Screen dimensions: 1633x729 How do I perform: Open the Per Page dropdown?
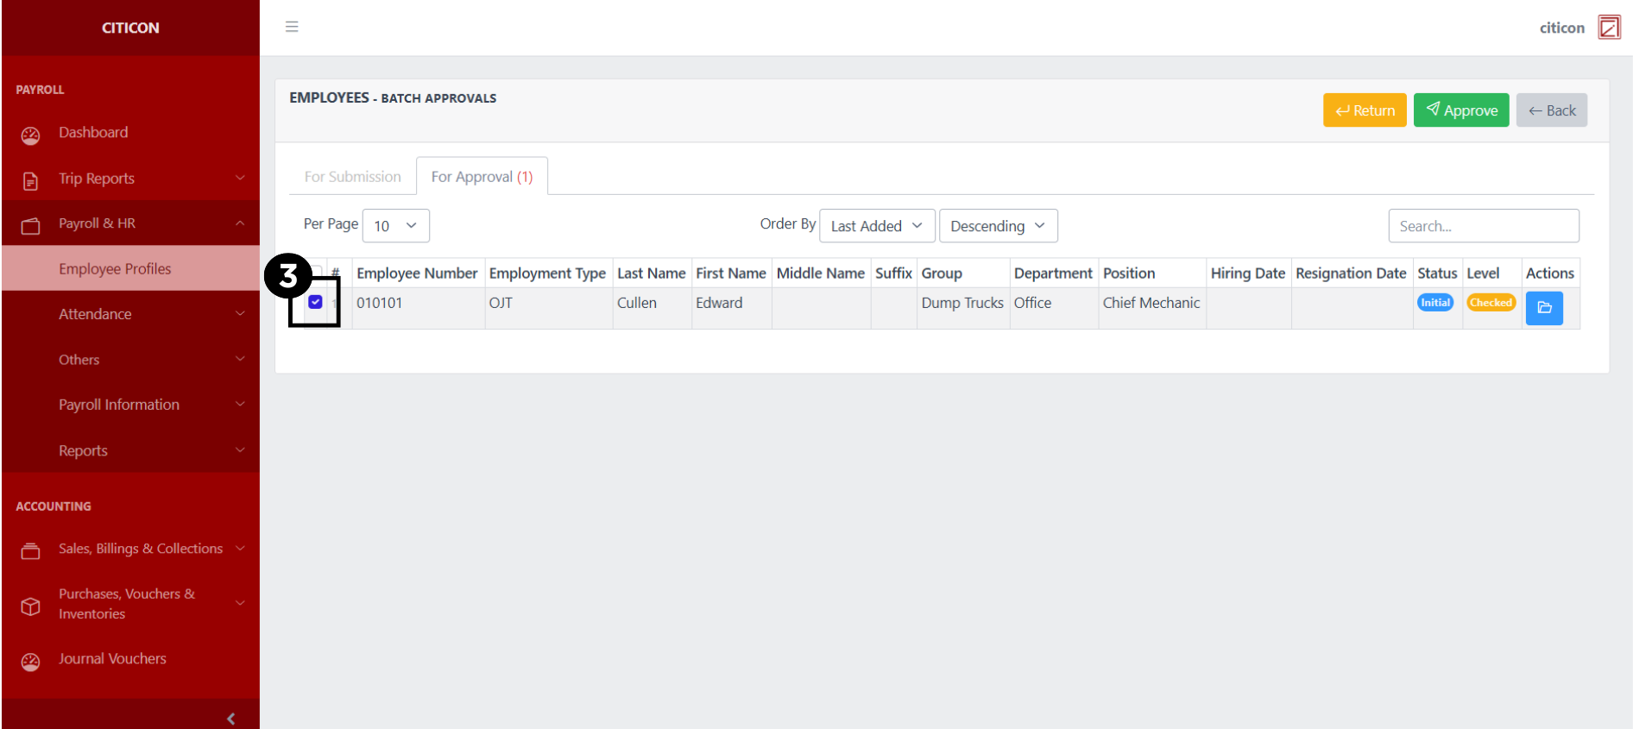395,226
